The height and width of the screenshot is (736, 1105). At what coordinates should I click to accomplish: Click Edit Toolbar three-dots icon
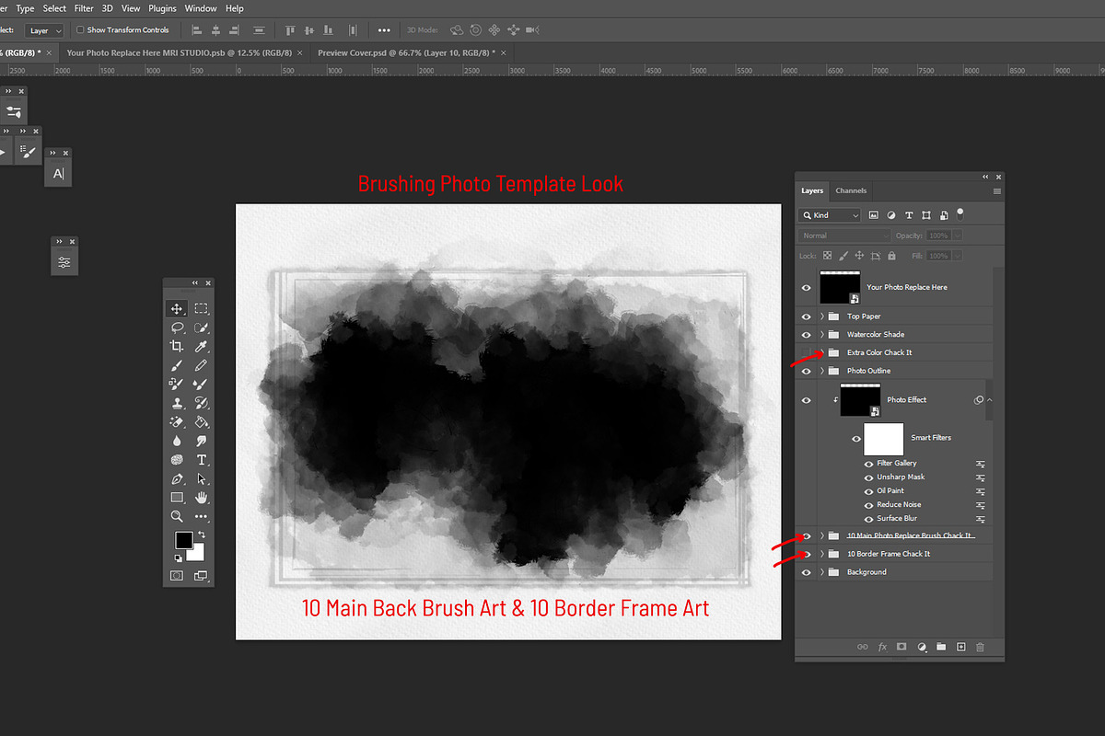pos(201,516)
